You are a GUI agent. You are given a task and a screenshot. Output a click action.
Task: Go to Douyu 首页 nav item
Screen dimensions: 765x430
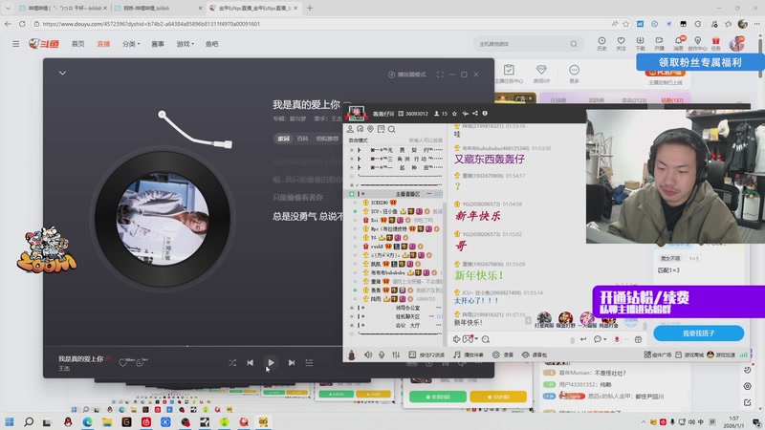(78, 44)
